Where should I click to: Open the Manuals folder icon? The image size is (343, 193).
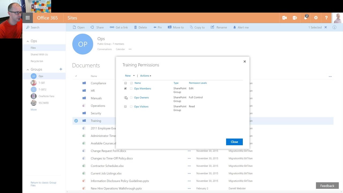tap(84, 98)
